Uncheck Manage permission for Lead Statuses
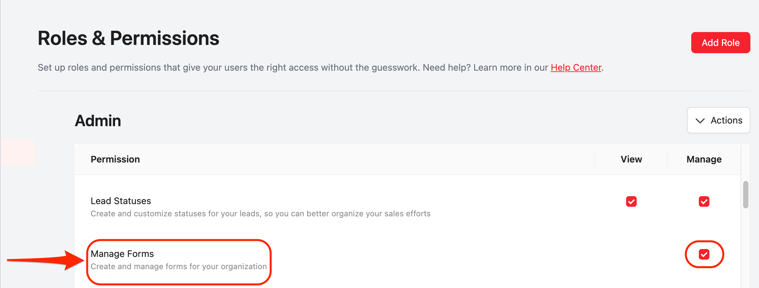This screenshot has height=288, width=759. tap(704, 201)
